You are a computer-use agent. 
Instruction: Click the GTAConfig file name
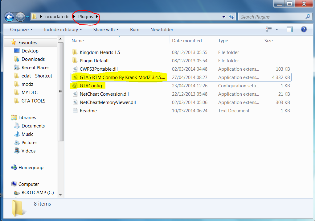point(91,86)
